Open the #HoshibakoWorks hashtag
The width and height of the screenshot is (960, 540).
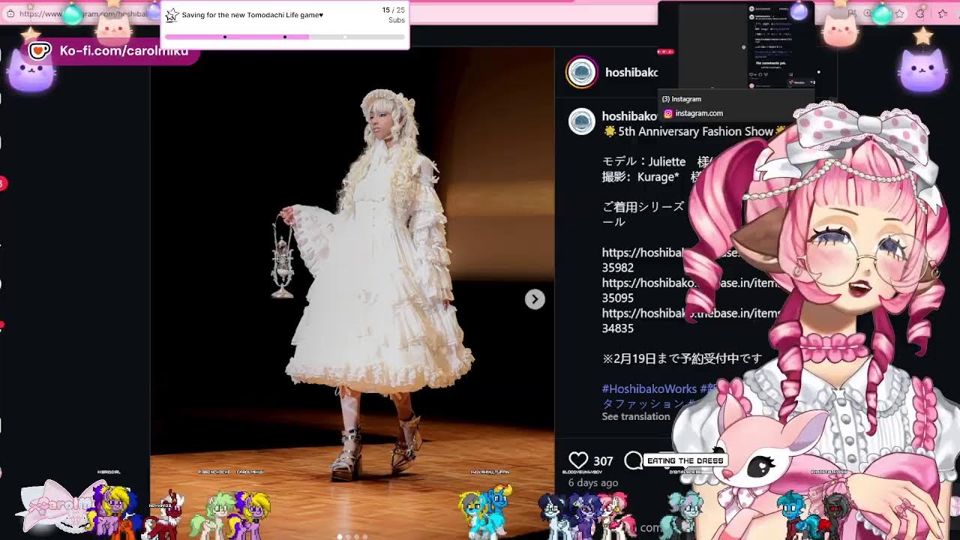649,388
